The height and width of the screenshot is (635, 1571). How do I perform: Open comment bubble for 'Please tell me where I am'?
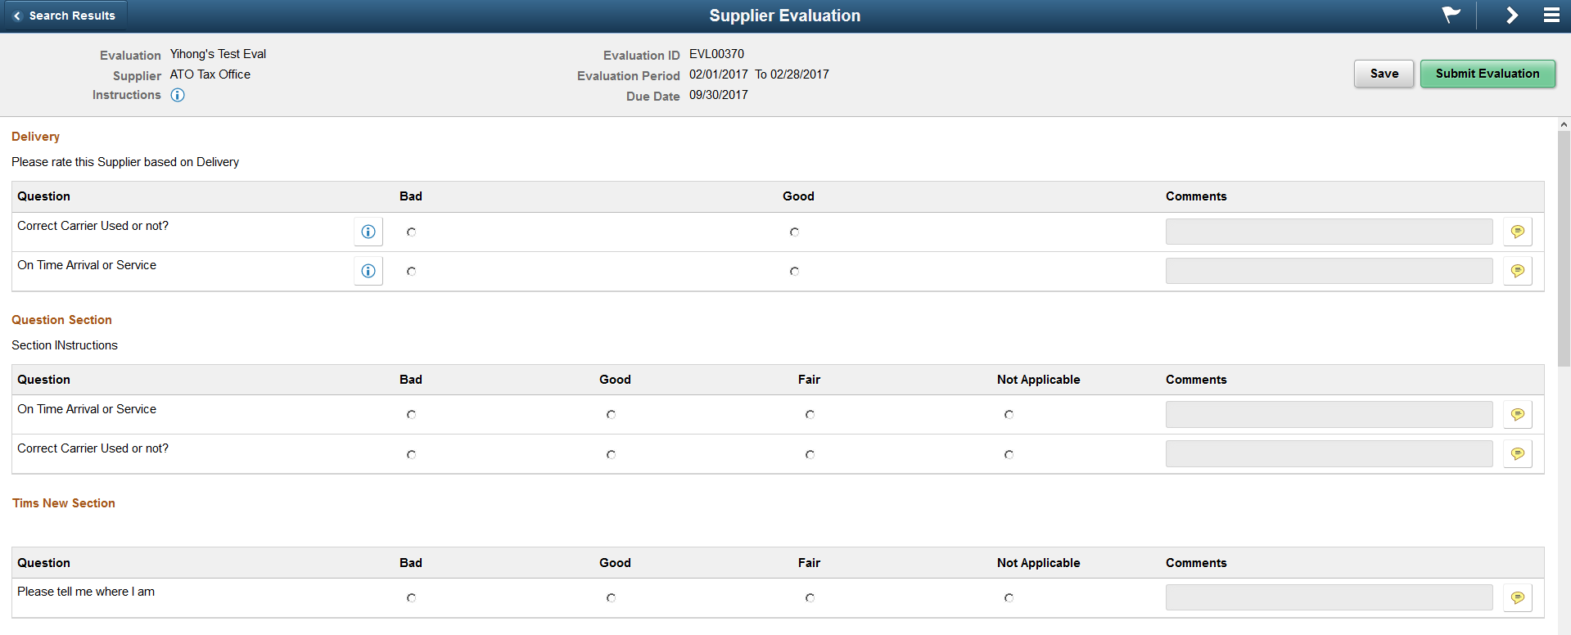tap(1517, 597)
